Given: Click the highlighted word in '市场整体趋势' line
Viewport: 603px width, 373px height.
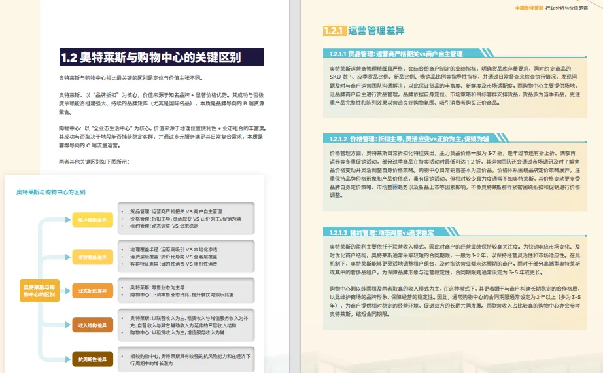Looking at the screenshot, I should [395, 187].
